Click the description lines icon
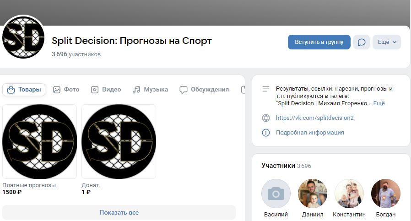The height and width of the screenshot is (221, 411). click(x=266, y=89)
